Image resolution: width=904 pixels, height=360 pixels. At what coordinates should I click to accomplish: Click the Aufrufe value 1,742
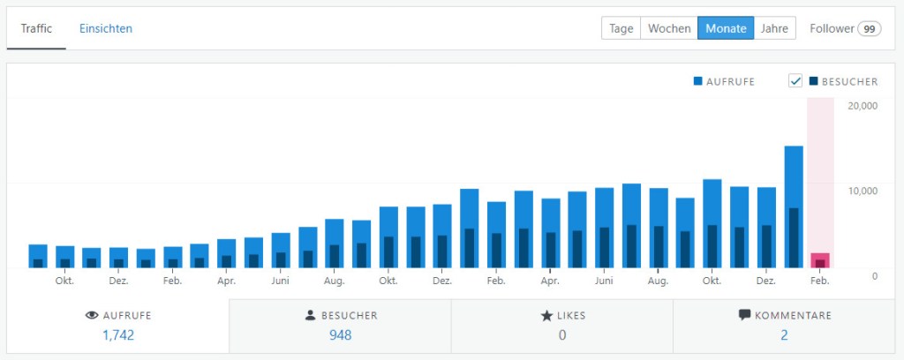[117, 335]
